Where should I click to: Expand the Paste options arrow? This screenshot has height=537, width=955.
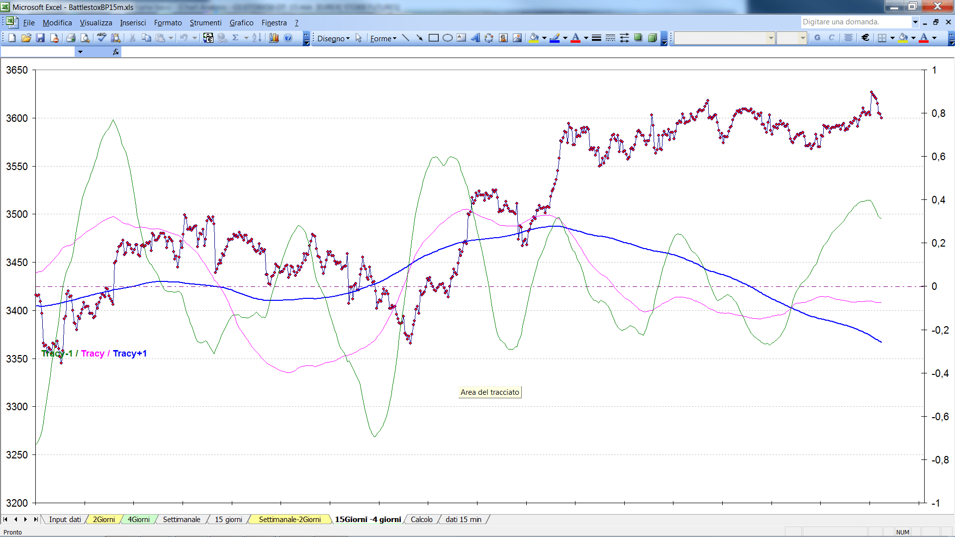(171, 38)
